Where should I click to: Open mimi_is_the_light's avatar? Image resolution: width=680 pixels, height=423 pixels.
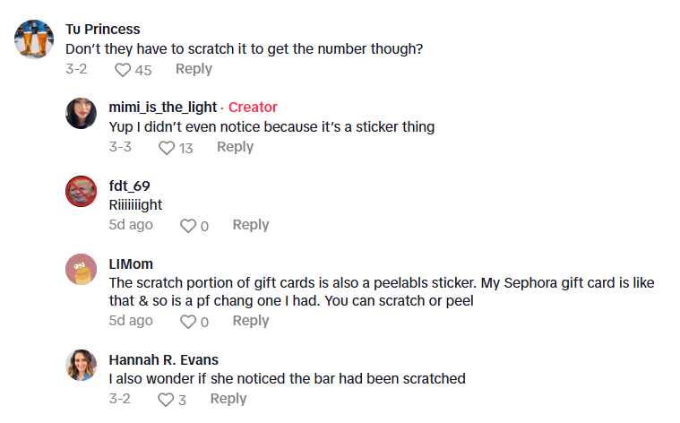tap(82, 113)
